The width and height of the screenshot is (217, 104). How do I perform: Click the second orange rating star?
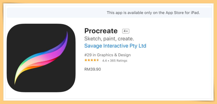(x=89, y=60)
